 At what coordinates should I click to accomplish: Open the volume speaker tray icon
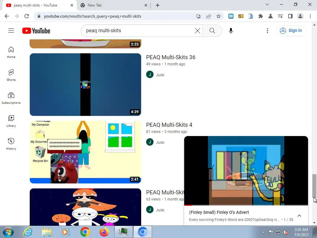pyautogui.click(x=286, y=232)
